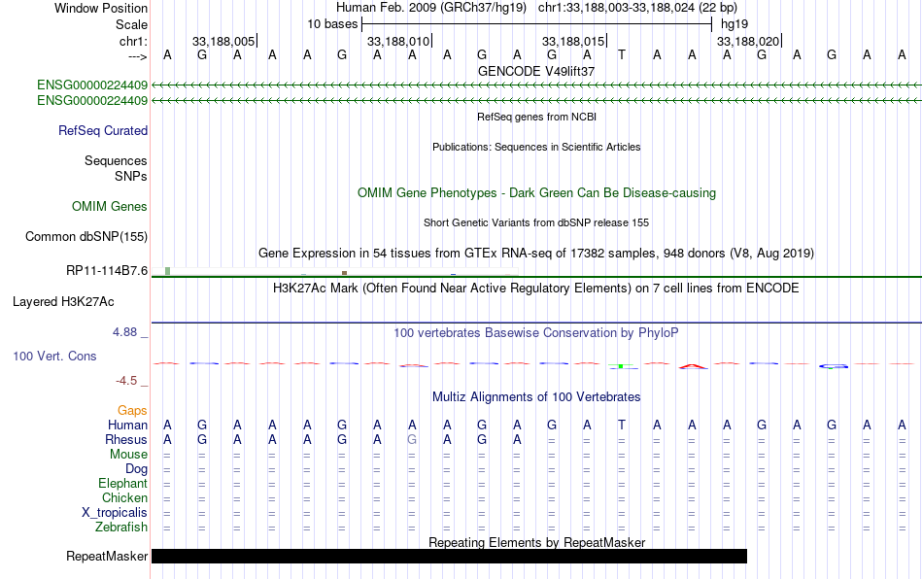Click the Human Feb. 2009 GRCh37/hg19 position header
This screenshot has width=923, height=579.
pyautogui.click(x=536, y=8)
